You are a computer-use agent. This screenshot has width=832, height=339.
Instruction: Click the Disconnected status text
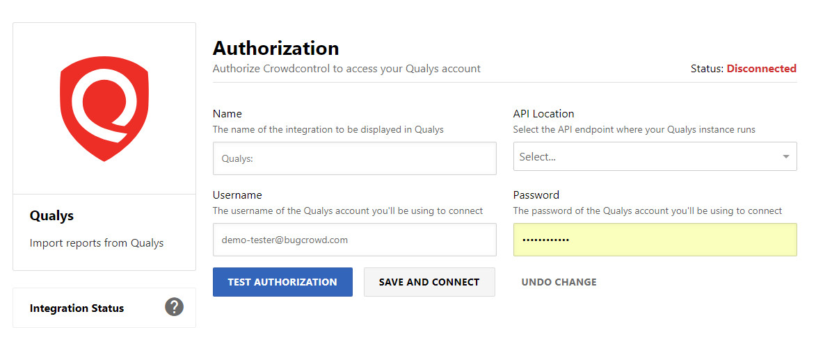tap(762, 68)
